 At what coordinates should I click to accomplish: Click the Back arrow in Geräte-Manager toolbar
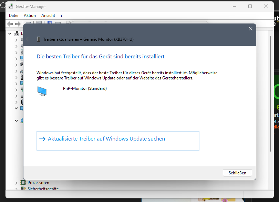tap(10, 24)
